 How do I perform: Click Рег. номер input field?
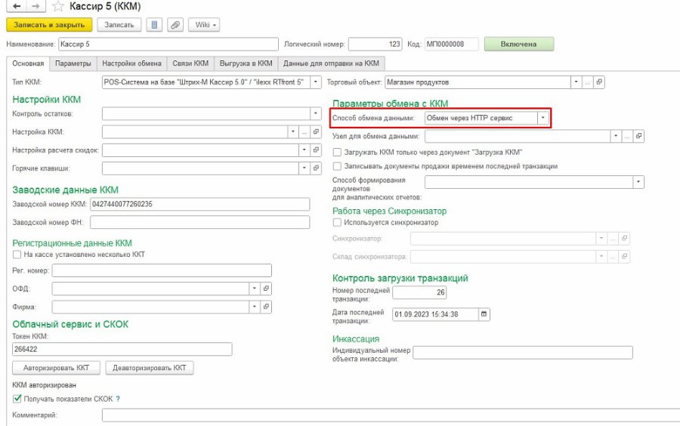162,270
